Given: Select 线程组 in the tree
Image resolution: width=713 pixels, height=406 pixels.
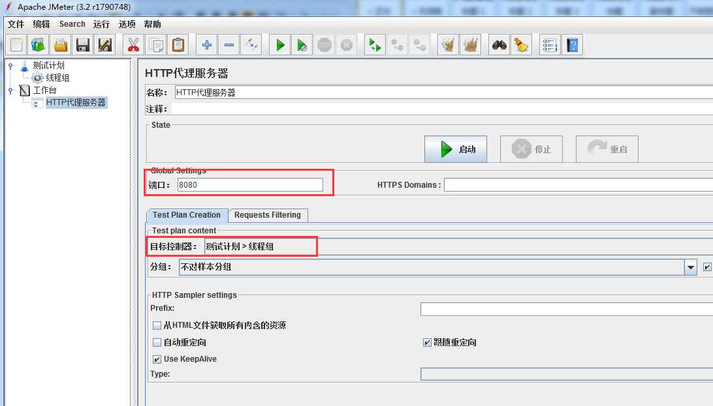Looking at the screenshot, I should coord(57,78).
